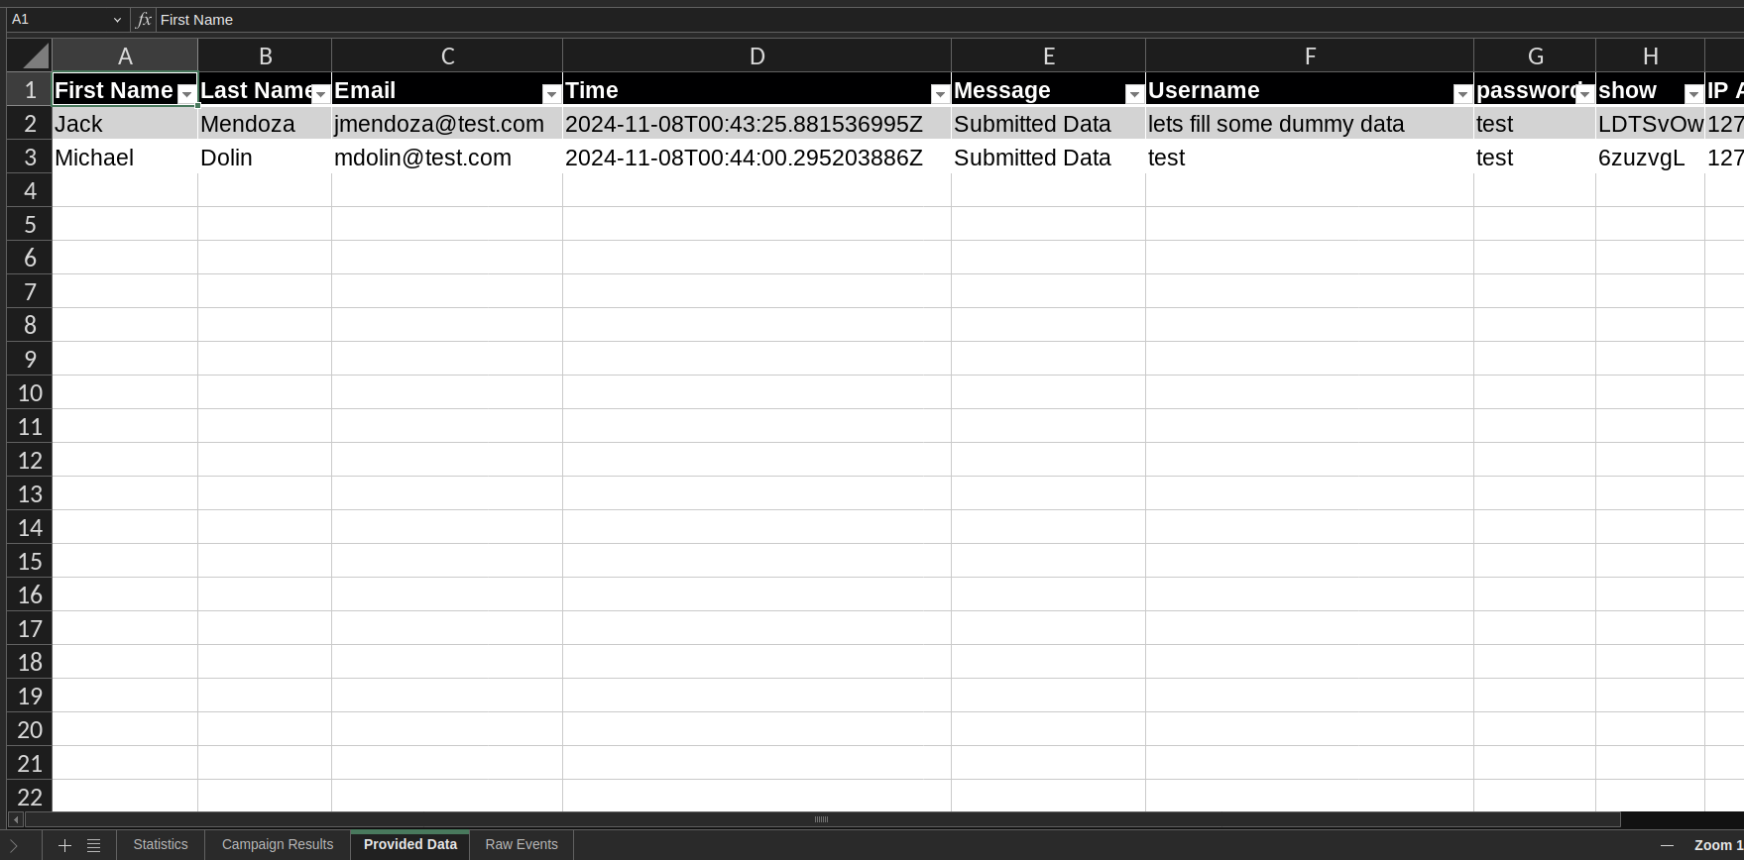Open the Message column filter dropdown

point(1134,94)
